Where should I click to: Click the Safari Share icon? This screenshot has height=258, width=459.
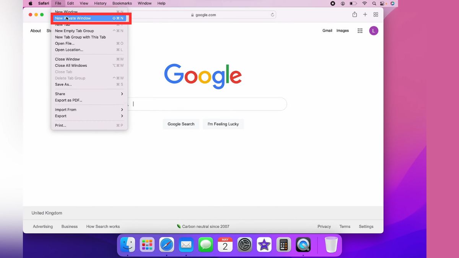click(x=355, y=15)
